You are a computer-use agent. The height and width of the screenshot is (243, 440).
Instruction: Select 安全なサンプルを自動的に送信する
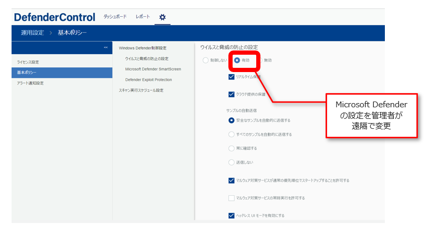[x=231, y=120]
